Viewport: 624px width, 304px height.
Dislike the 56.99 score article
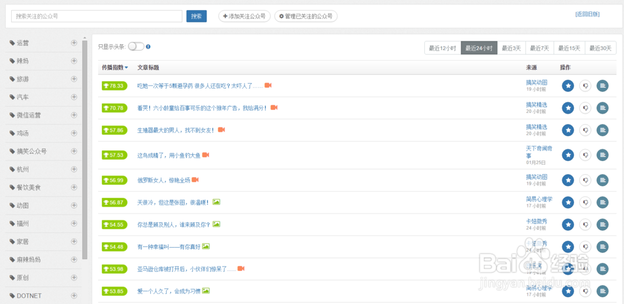click(x=585, y=180)
